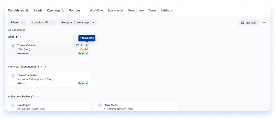Select the Candidates tab
Viewport: 276px width, 118px height.
[x=19, y=10]
